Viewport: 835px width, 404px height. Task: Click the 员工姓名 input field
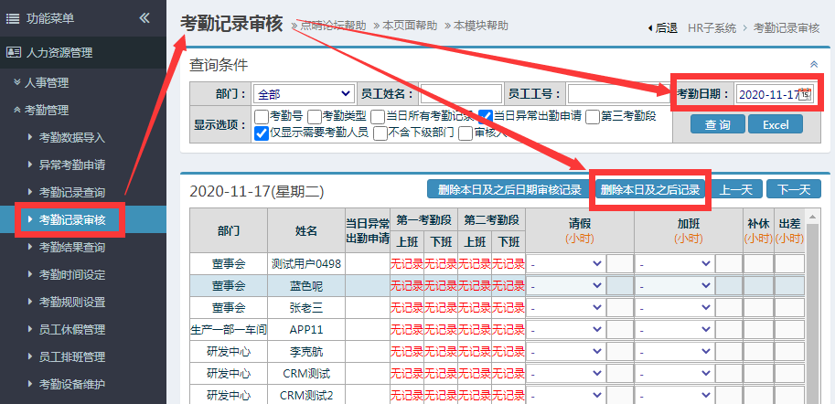[x=461, y=94]
